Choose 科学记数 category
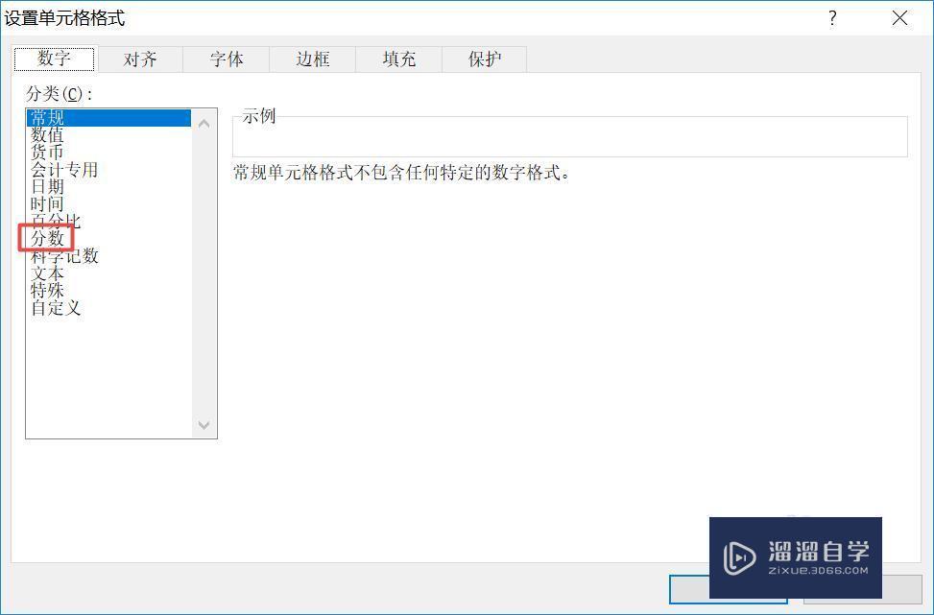934x615 pixels. click(109, 256)
